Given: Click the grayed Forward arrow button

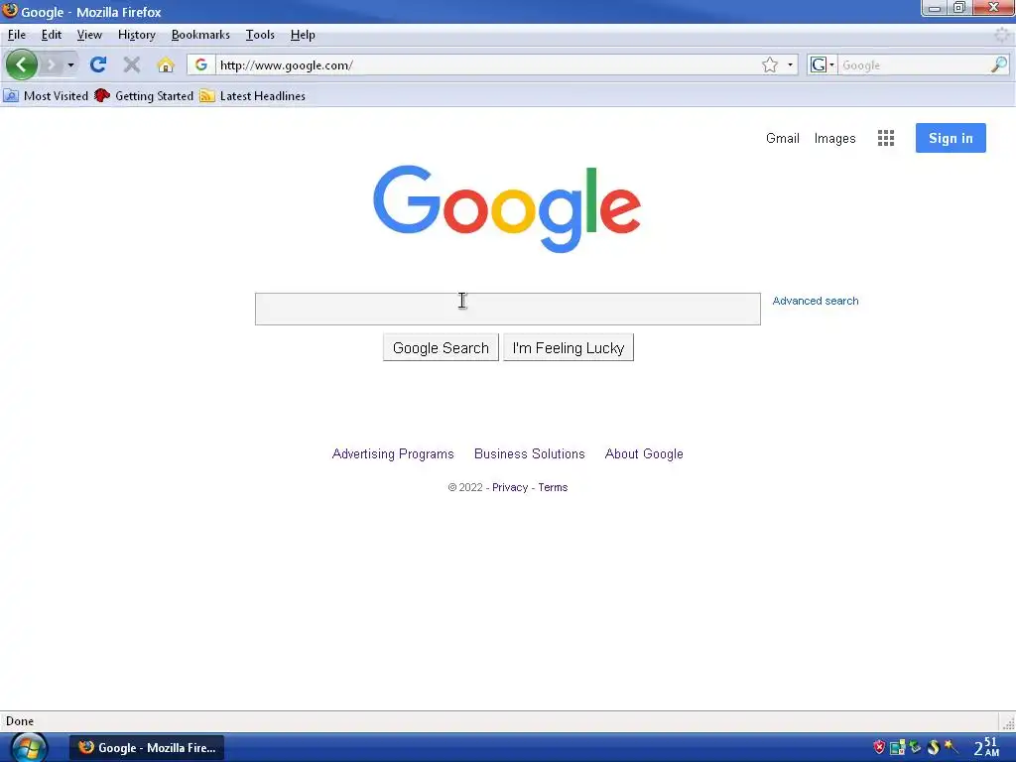Looking at the screenshot, I should pos(51,64).
